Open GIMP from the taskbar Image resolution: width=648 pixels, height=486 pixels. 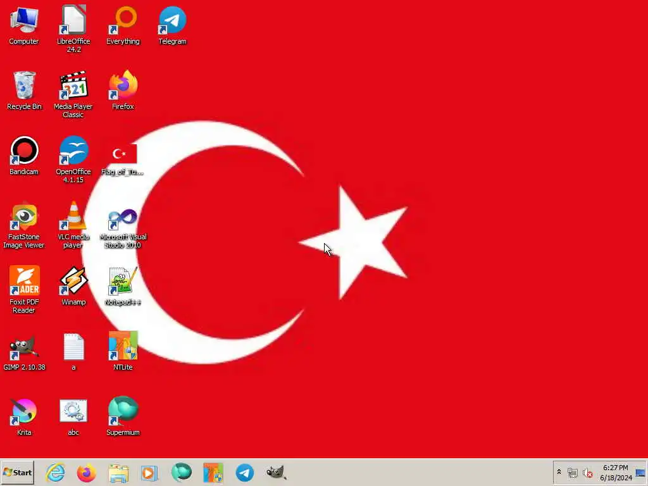pyautogui.click(x=277, y=472)
